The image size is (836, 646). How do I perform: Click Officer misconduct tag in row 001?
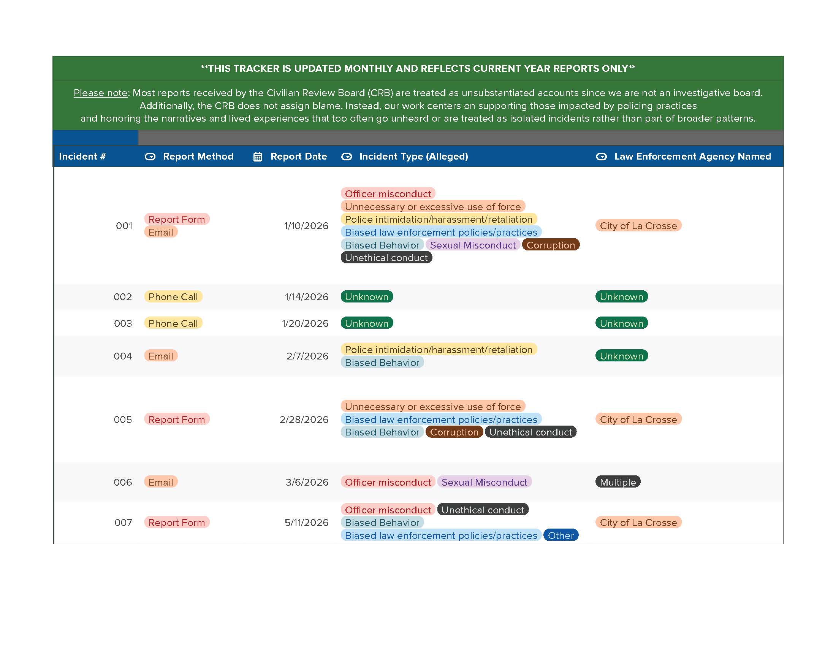(388, 194)
